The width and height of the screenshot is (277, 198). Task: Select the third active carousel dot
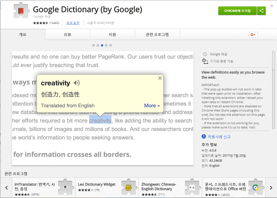[102, 46]
